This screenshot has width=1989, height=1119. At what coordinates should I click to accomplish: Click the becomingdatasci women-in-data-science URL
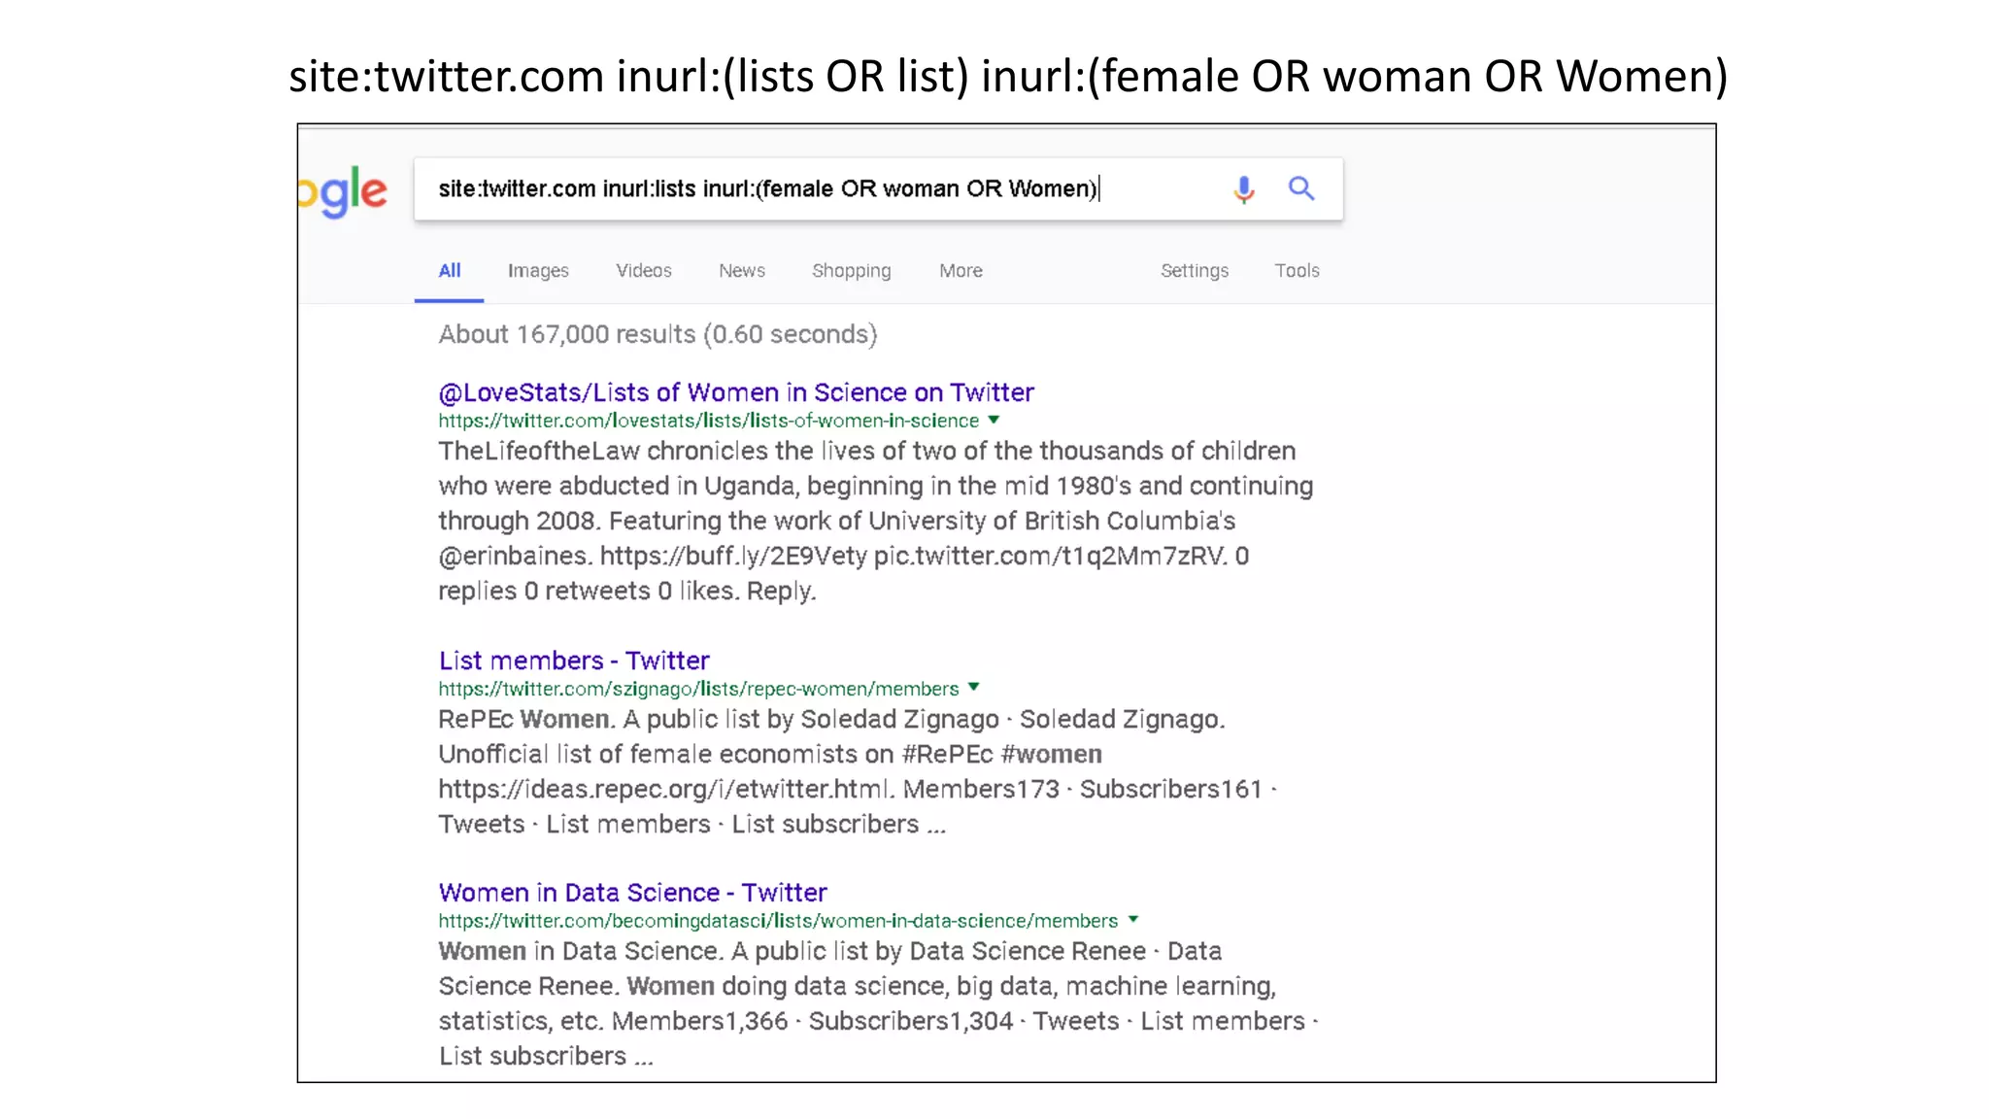click(x=778, y=921)
